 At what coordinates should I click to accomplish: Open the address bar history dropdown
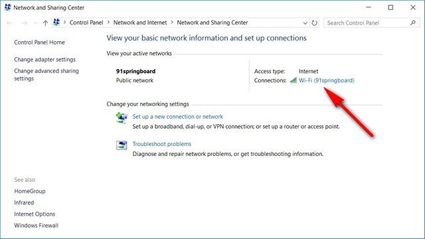(x=305, y=23)
